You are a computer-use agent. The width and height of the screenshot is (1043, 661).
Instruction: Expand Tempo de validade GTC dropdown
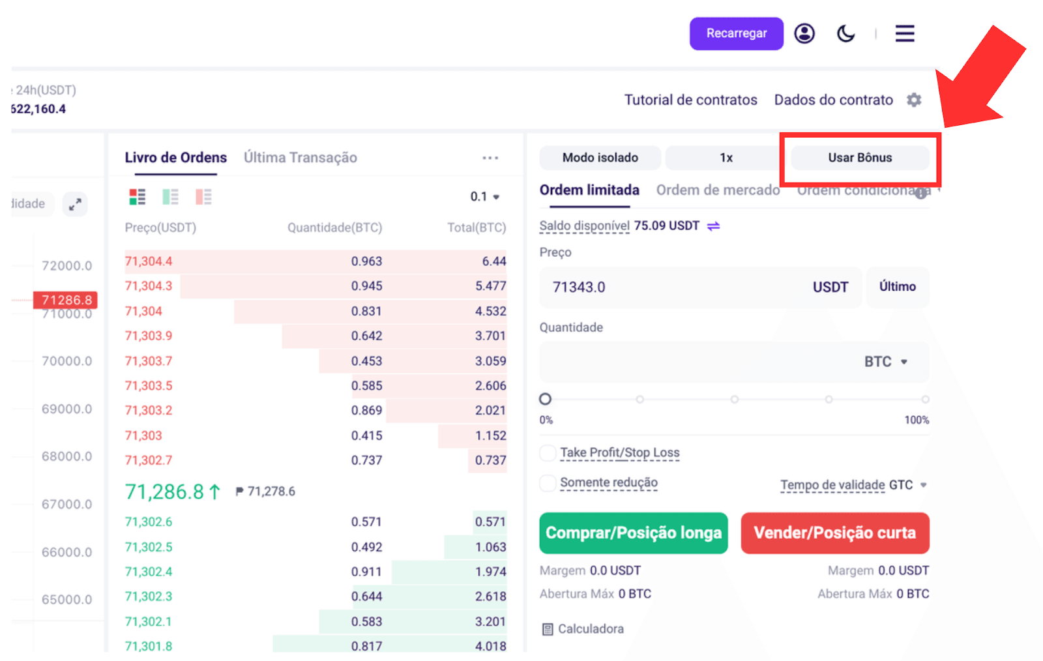[853, 485]
